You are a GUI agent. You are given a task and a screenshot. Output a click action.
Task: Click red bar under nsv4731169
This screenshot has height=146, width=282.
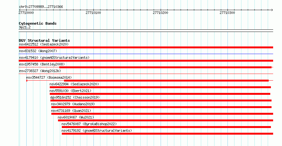click(162, 114)
